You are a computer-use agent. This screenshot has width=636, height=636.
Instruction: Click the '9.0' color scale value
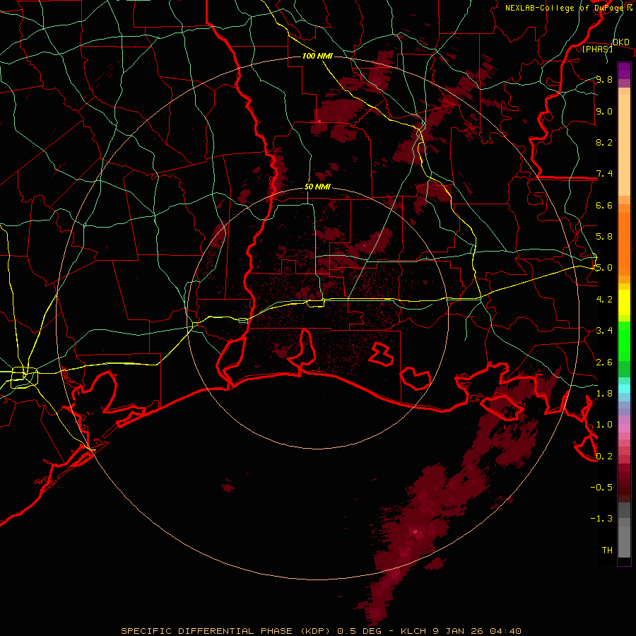tap(604, 112)
